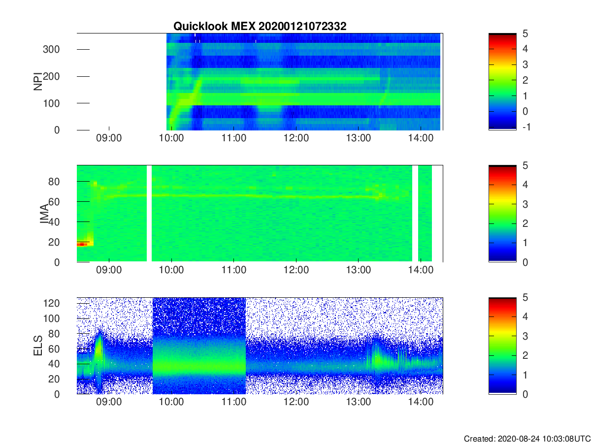
Task: Click the 10:00 label under NPI panel
Action: [171, 138]
